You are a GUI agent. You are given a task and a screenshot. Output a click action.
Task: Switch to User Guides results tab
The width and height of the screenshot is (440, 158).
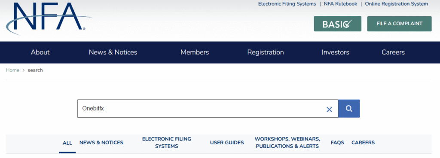[227, 143]
